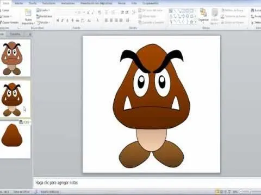The width and height of the screenshot is (261, 195).
Task: Click Contorno de forma outline command
Action: click(x=233, y=16)
